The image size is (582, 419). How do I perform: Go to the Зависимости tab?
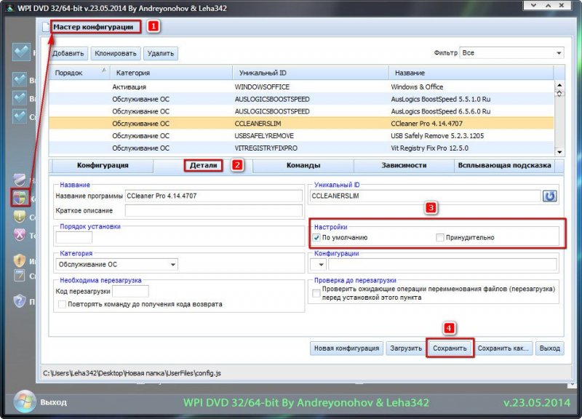[x=404, y=166]
